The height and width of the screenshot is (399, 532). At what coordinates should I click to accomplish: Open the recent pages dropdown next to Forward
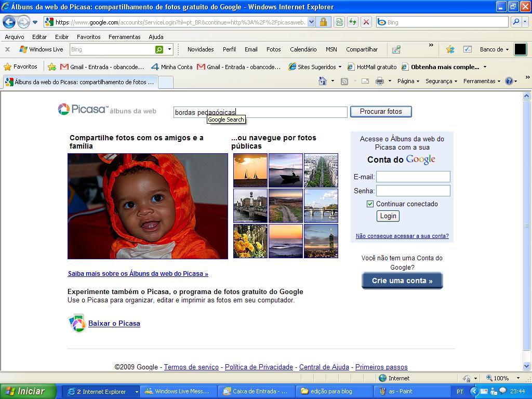click(35, 22)
